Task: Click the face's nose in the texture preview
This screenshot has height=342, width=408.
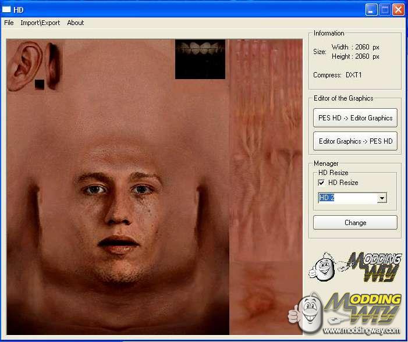Action: [x=119, y=212]
